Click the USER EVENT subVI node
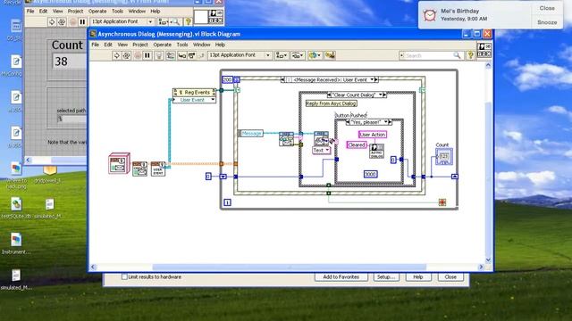This screenshot has width=572, height=321. (158, 169)
